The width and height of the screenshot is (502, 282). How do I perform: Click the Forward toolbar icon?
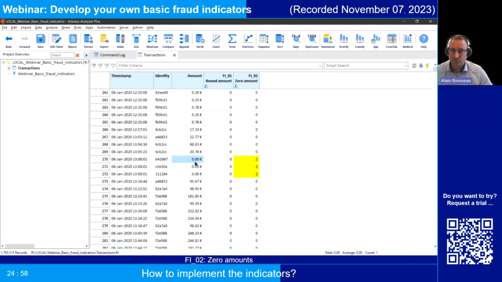pos(25,41)
